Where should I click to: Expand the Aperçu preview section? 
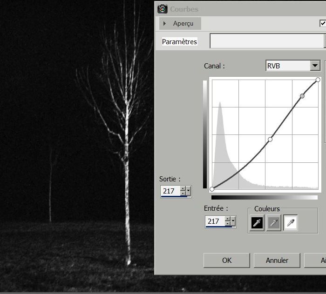click(165, 23)
